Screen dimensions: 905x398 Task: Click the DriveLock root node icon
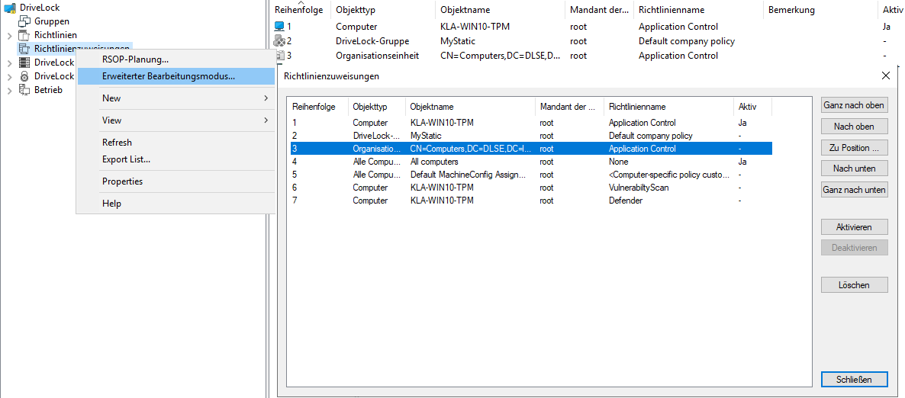click(11, 8)
